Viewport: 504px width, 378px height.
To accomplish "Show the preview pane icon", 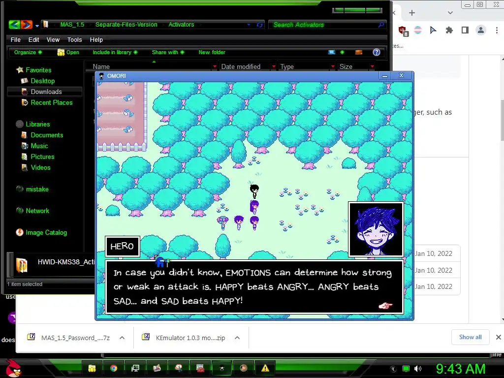I will tap(359, 52).
